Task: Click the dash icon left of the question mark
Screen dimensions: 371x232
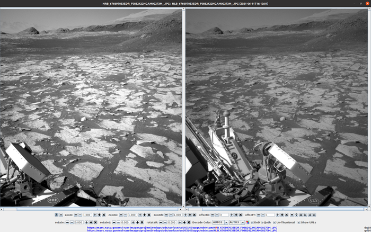Action: coord(291,215)
